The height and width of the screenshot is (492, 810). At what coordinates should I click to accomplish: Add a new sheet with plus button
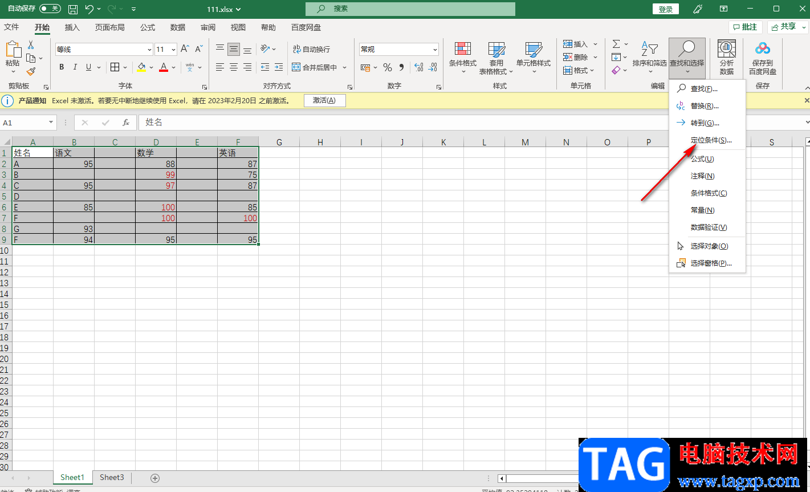coord(155,478)
